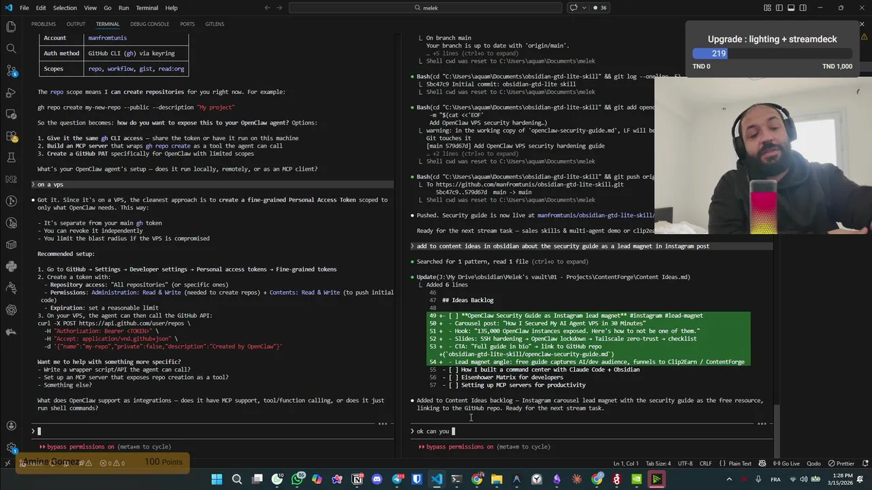Switch to the Debug Console tab
The height and width of the screenshot is (490, 872).
150,24
